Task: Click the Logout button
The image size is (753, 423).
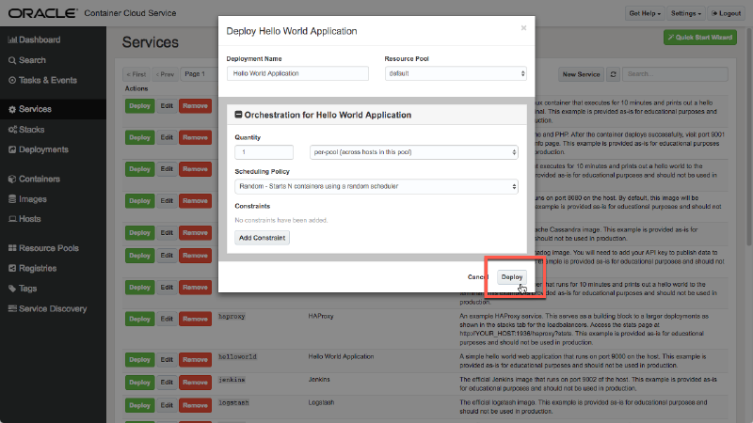Action: point(726,13)
